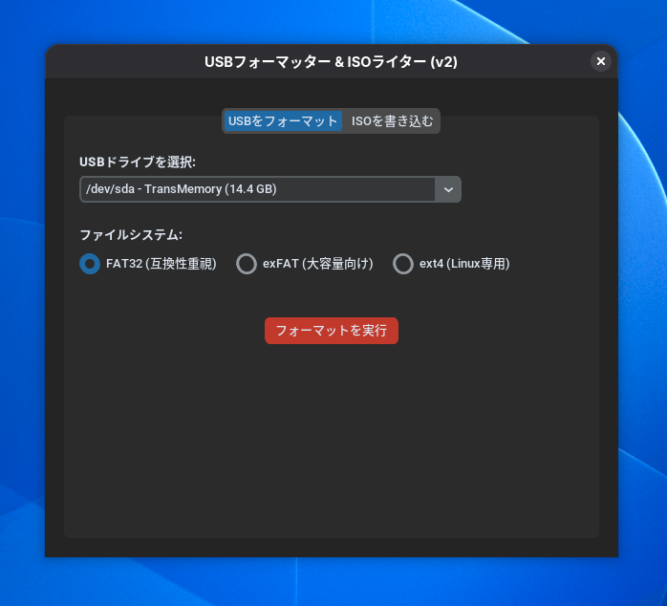This screenshot has width=667, height=606.
Task: Open the USB drive chevron dropdown arrow
Action: (448, 189)
